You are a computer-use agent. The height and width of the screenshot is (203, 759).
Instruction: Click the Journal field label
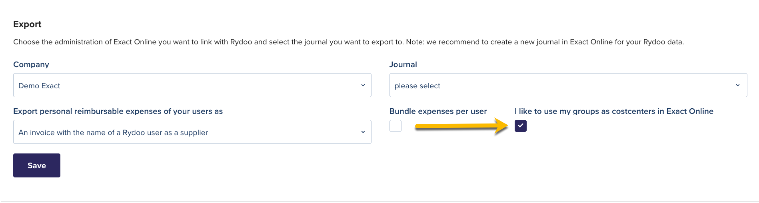tap(403, 64)
